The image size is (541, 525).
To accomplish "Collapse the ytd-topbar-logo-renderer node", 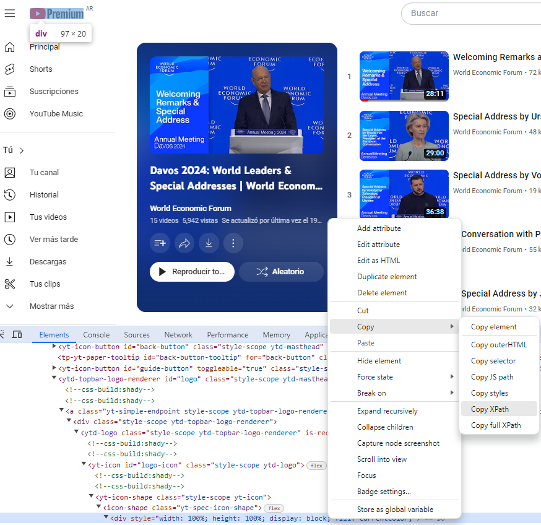I will coord(54,378).
